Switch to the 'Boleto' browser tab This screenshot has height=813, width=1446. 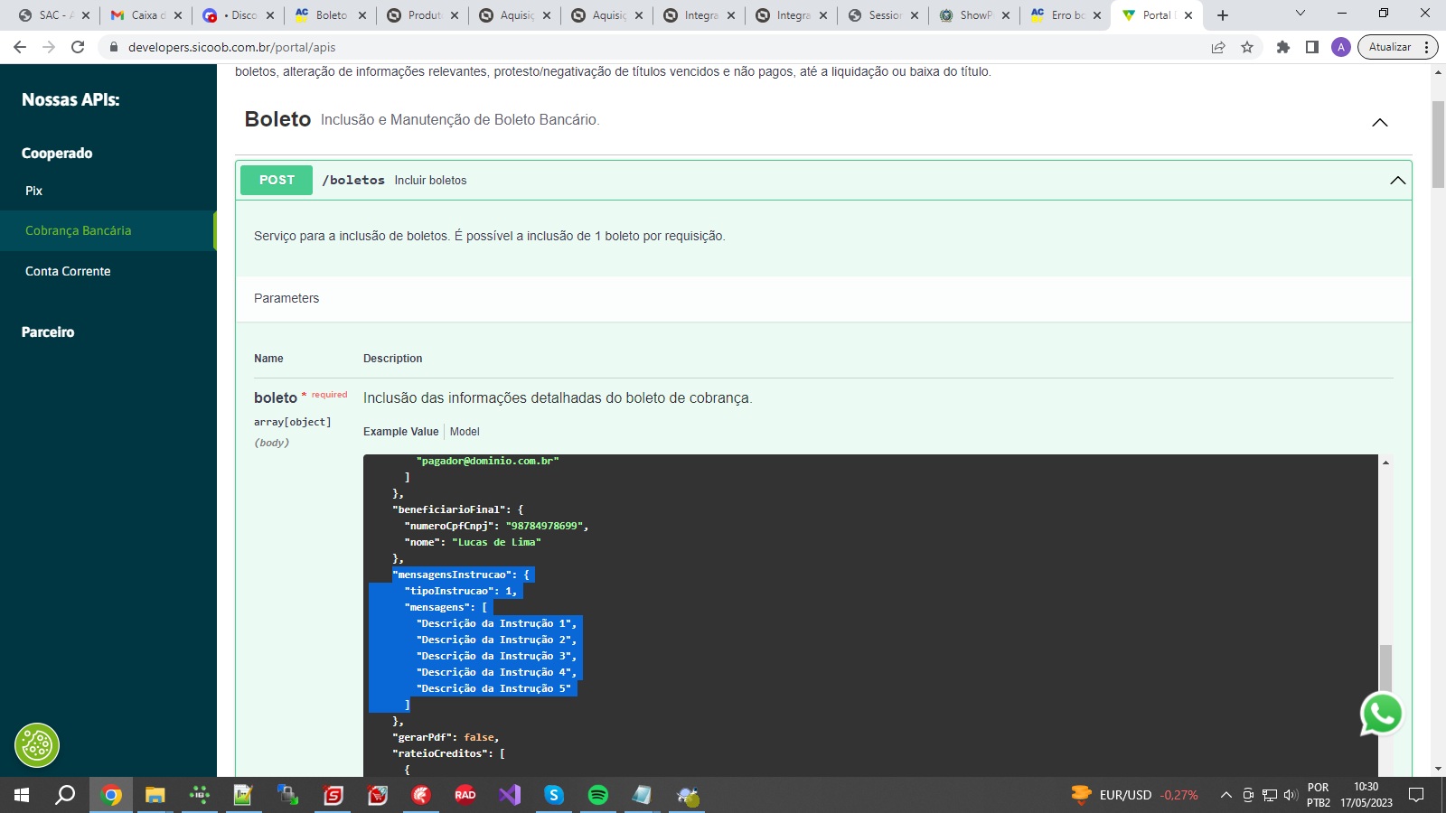[x=329, y=15]
